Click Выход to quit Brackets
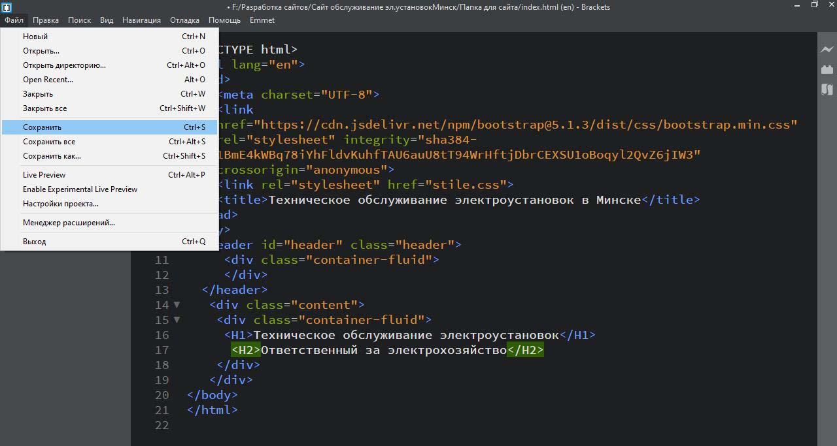This screenshot has width=837, height=446. [x=35, y=242]
